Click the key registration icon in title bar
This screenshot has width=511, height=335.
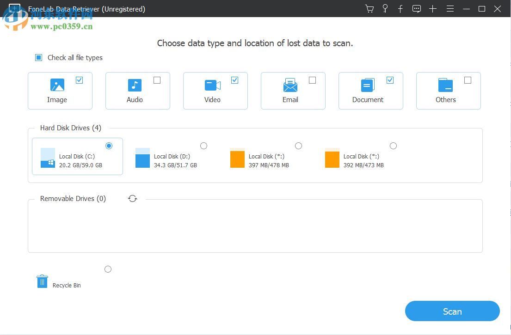click(x=385, y=8)
